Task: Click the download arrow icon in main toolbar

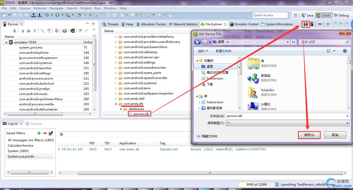Action: coord(39,15)
